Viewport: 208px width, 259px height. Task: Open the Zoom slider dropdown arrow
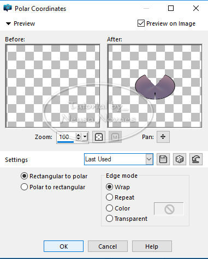coord(85,137)
